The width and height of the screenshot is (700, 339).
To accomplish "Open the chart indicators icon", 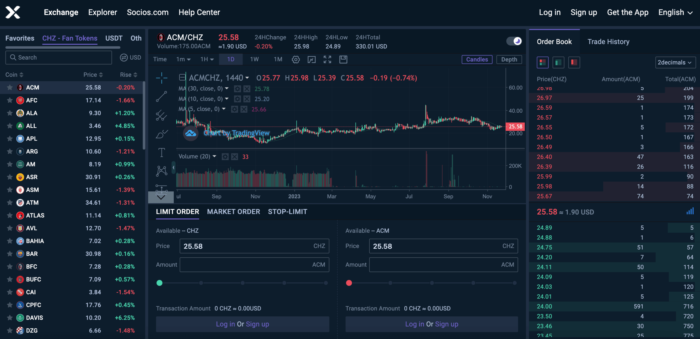I will (x=311, y=59).
